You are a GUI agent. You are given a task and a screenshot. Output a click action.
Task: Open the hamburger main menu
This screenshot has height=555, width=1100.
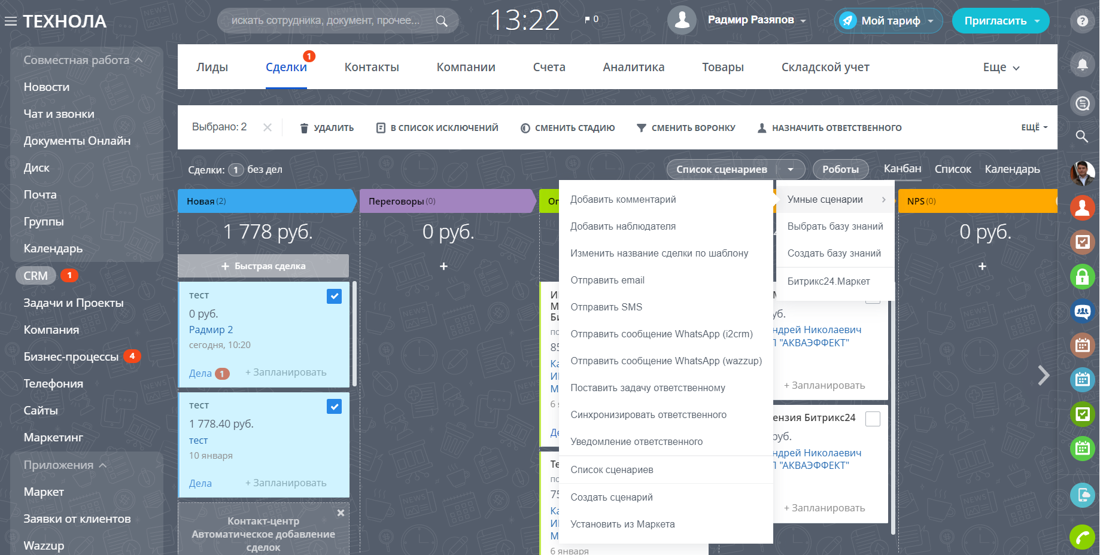[x=10, y=22]
